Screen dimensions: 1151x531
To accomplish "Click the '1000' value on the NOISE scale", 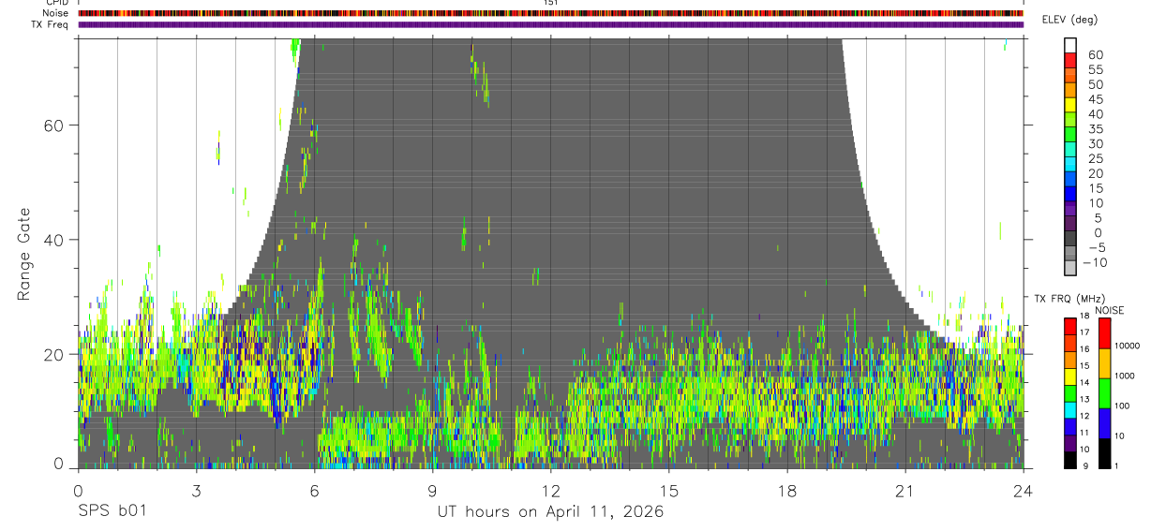I will (1123, 376).
